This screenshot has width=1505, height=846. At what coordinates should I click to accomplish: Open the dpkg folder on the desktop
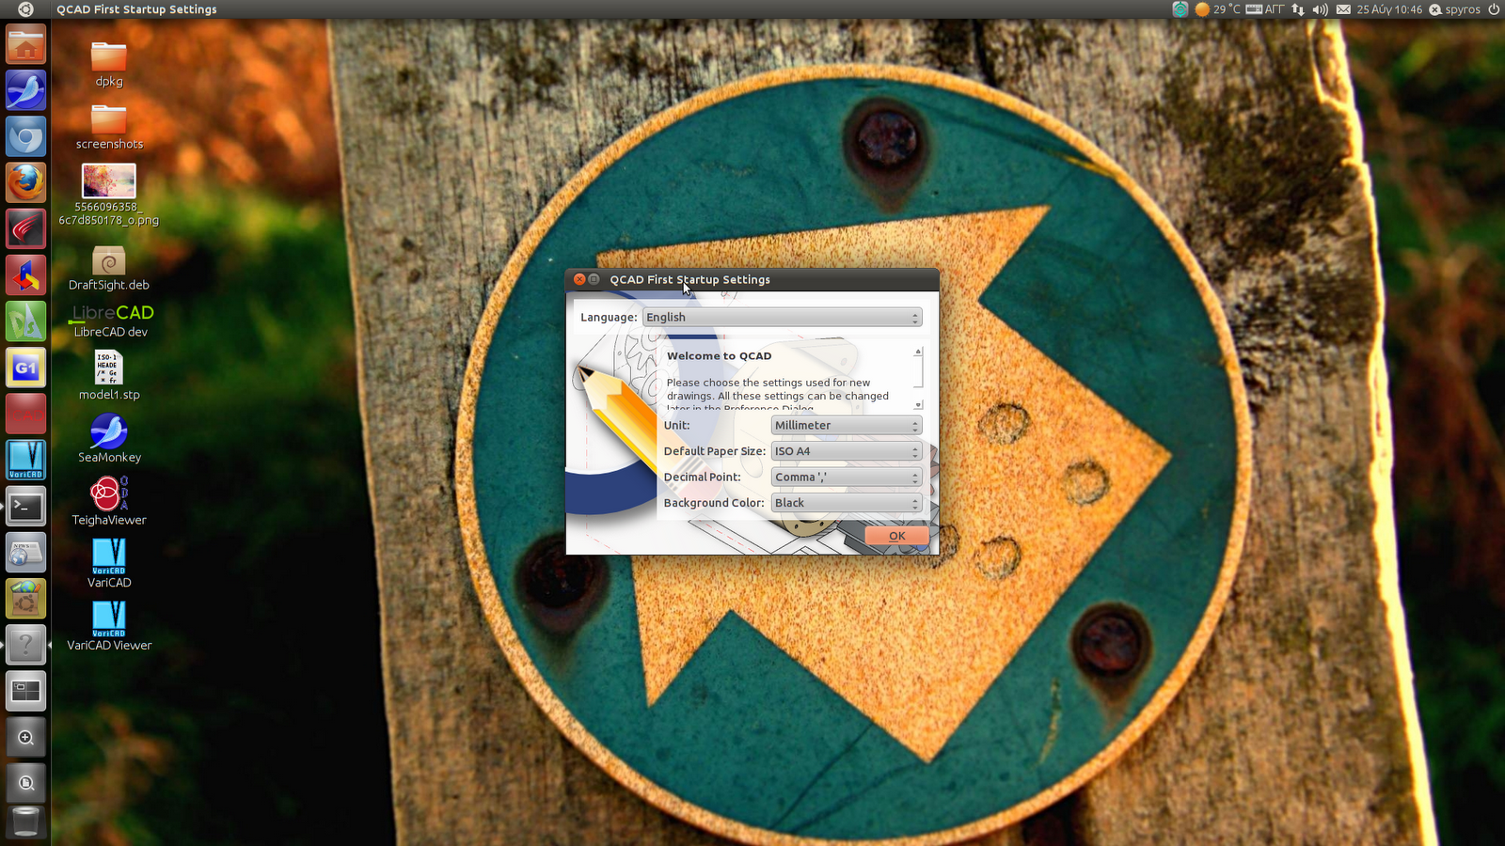(x=109, y=64)
